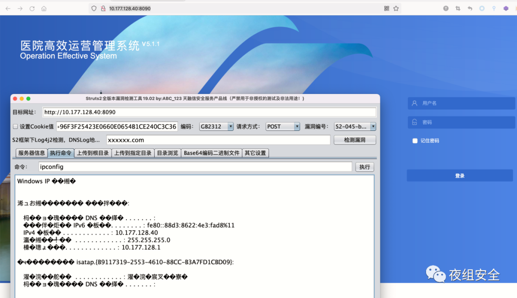Open the 请求方式 POST dropdown
517x298 pixels.
click(x=282, y=126)
